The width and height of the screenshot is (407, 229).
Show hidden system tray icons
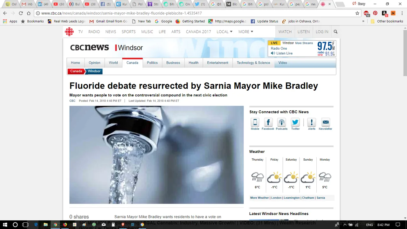(x=345, y=225)
